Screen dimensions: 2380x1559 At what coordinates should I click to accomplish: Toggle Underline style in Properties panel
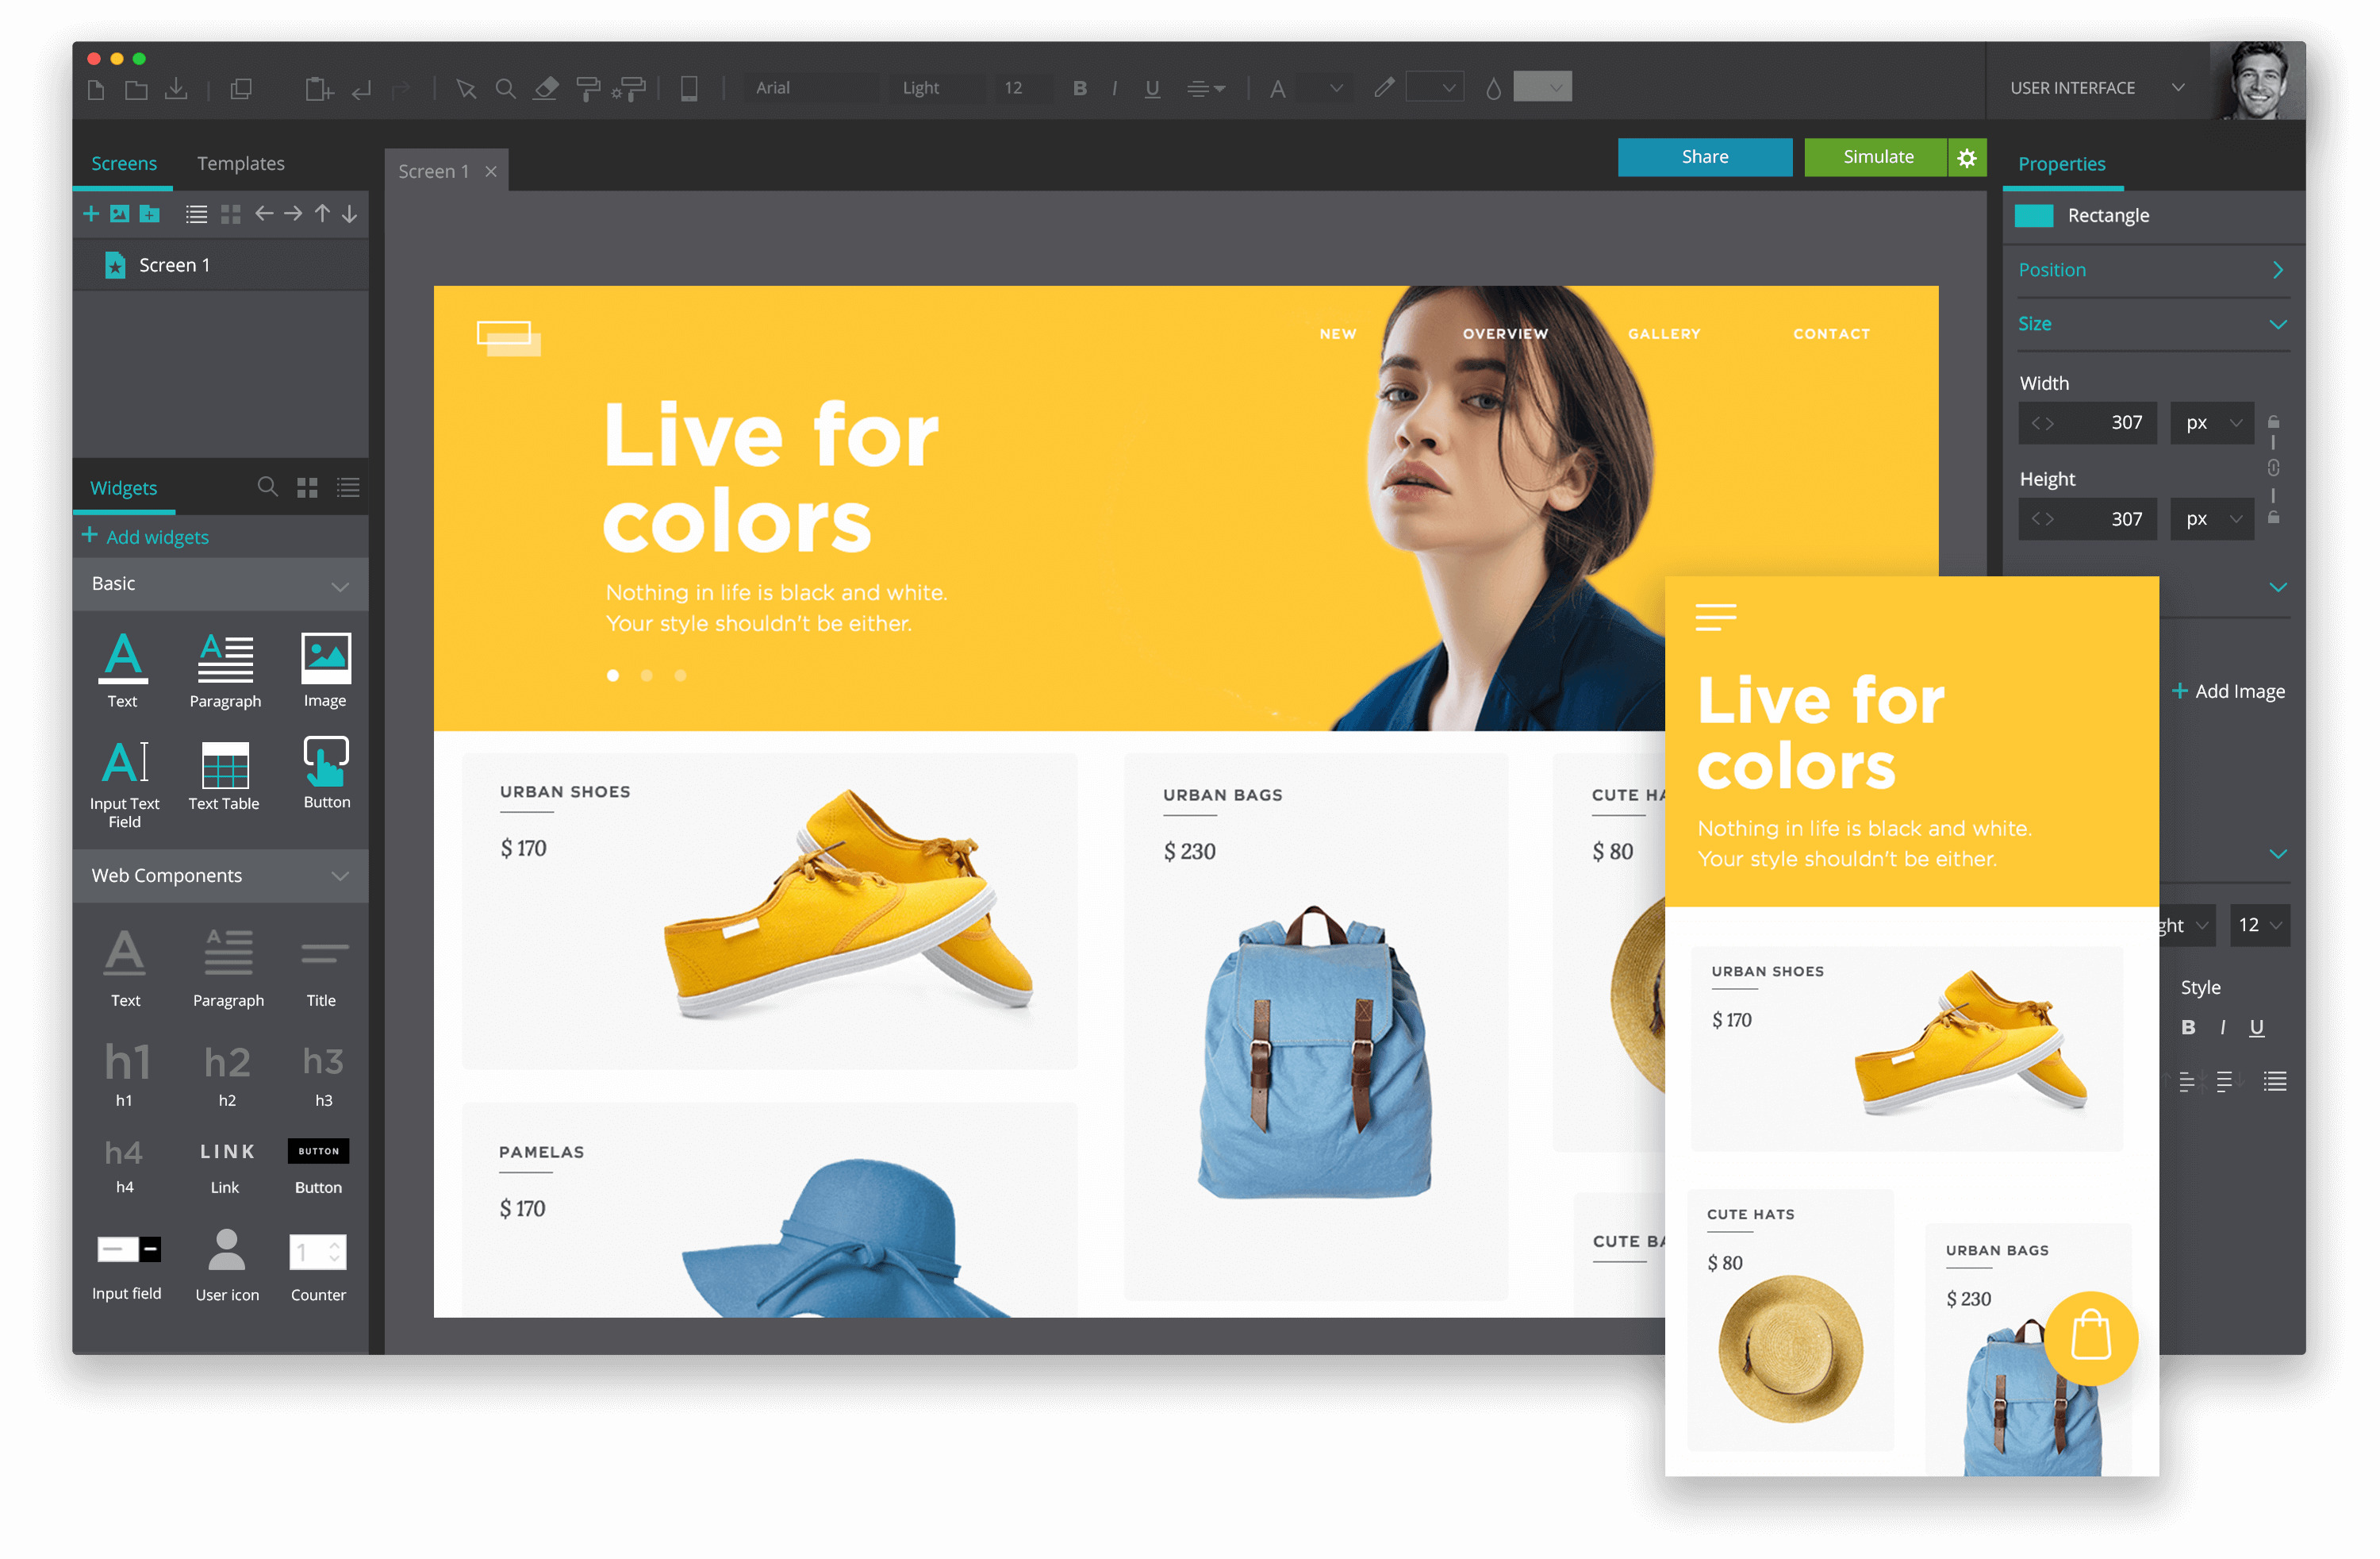2260,1026
